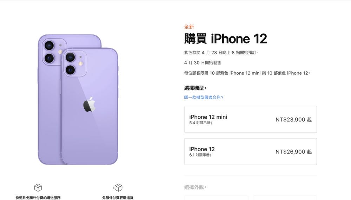Select the iPhone 12 mini model option
351x200 pixels.
pos(251,119)
